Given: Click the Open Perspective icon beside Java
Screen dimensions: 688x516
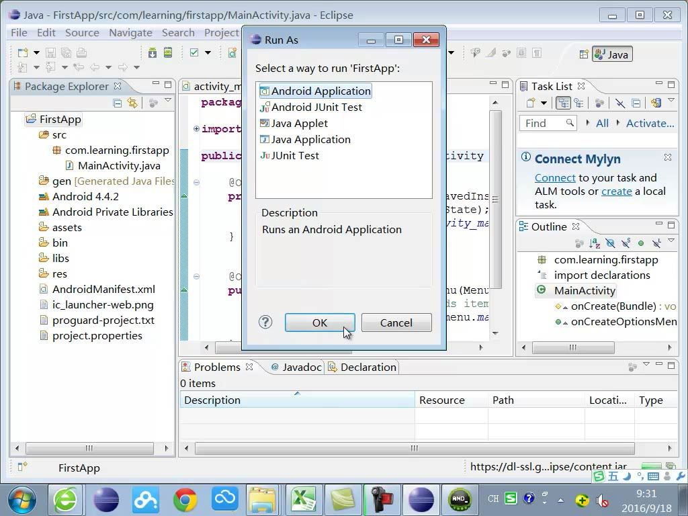Looking at the screenshot, I should [584, 54].
